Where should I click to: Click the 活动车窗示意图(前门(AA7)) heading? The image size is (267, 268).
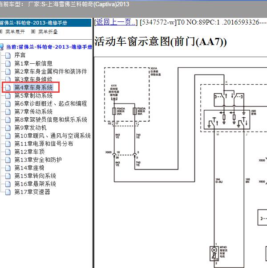point(160,41)
